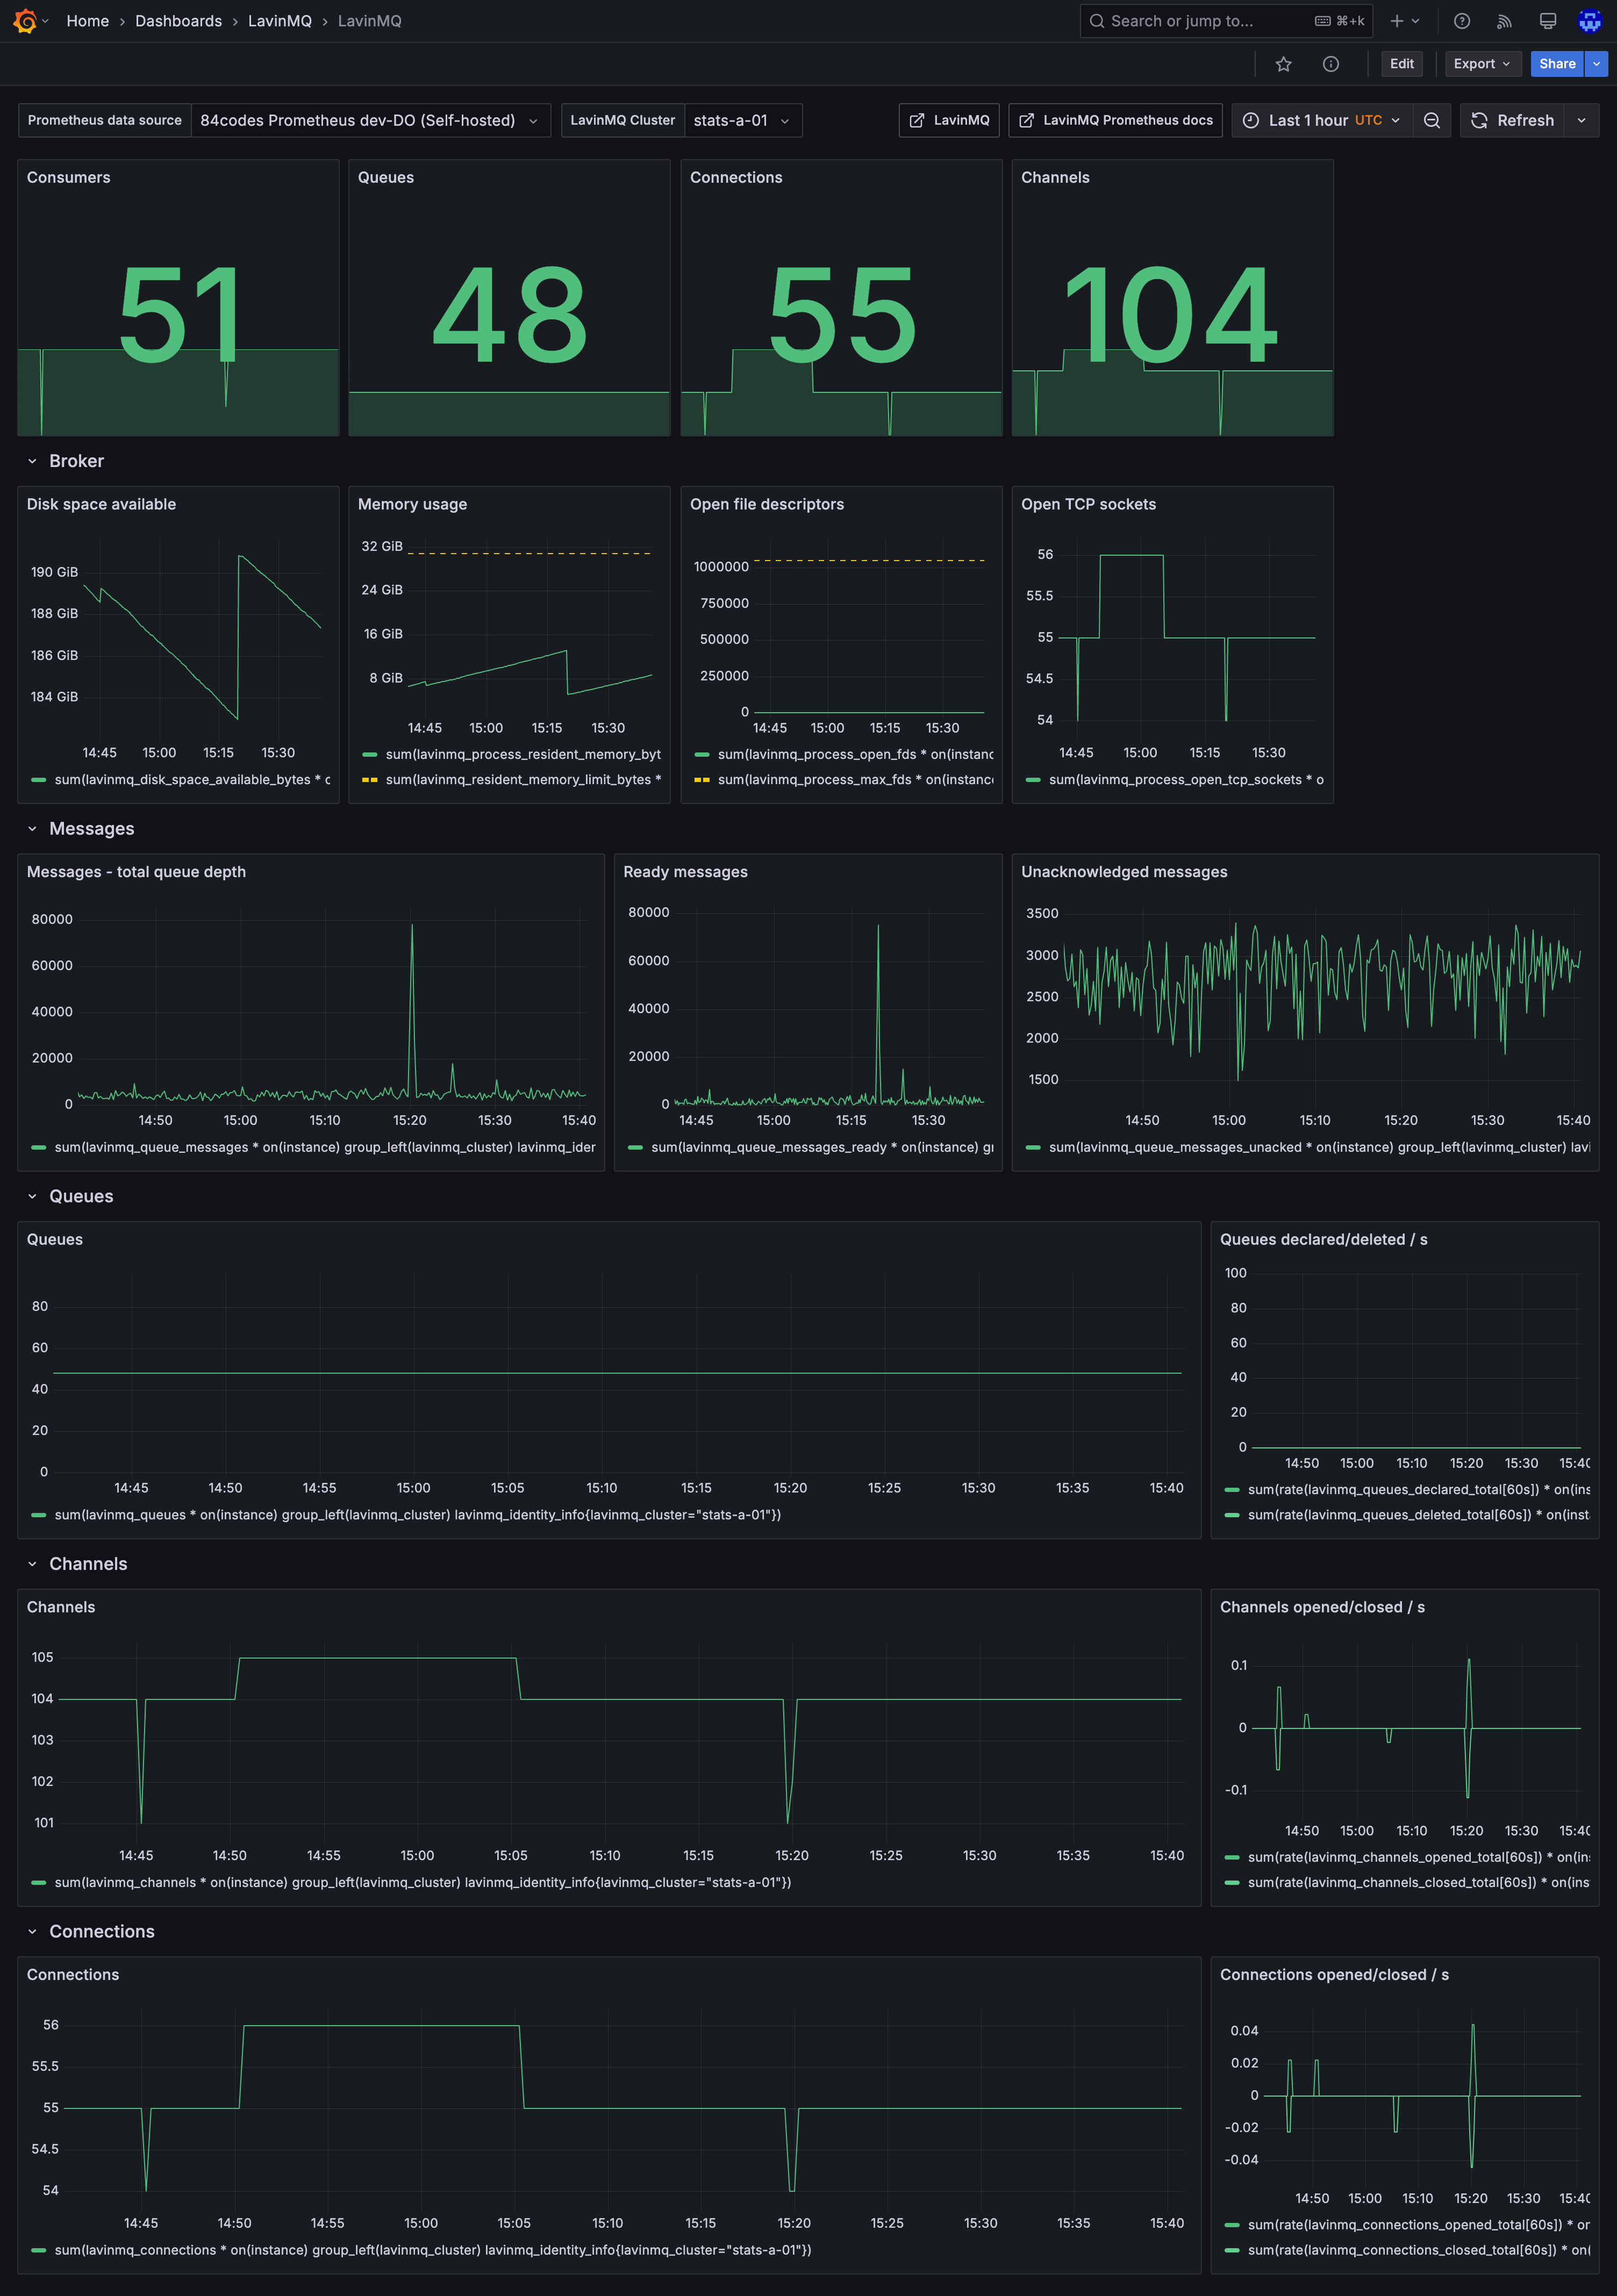The image size is (1617, 2296).
Task: Open the LavinMQ Prometheus docs link
Action: (x=1115, y=120)
